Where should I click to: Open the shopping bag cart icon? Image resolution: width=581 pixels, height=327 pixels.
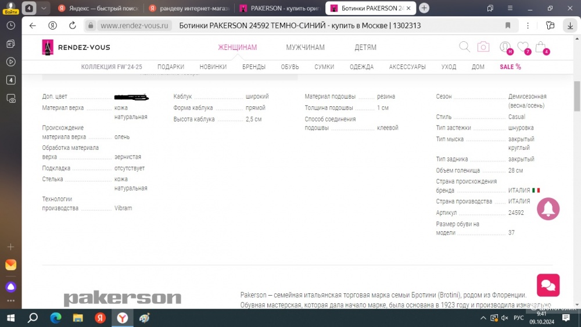coord(541,48)
